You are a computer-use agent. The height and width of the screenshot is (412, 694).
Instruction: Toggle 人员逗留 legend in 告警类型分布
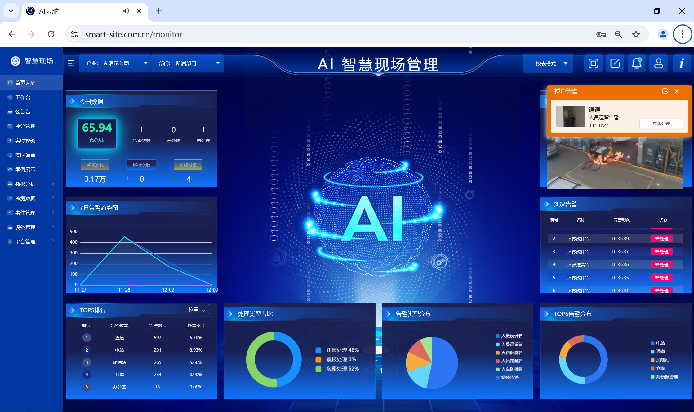[509, 344]
